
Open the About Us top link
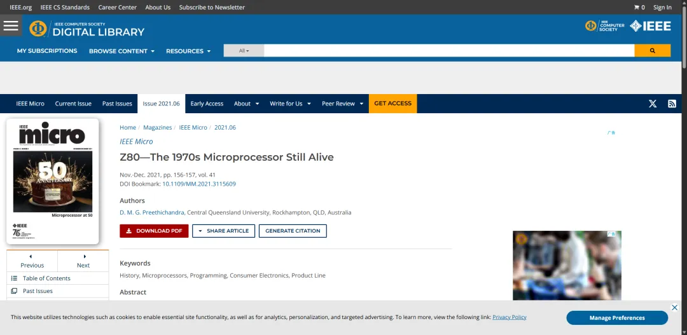coord(158,8)
